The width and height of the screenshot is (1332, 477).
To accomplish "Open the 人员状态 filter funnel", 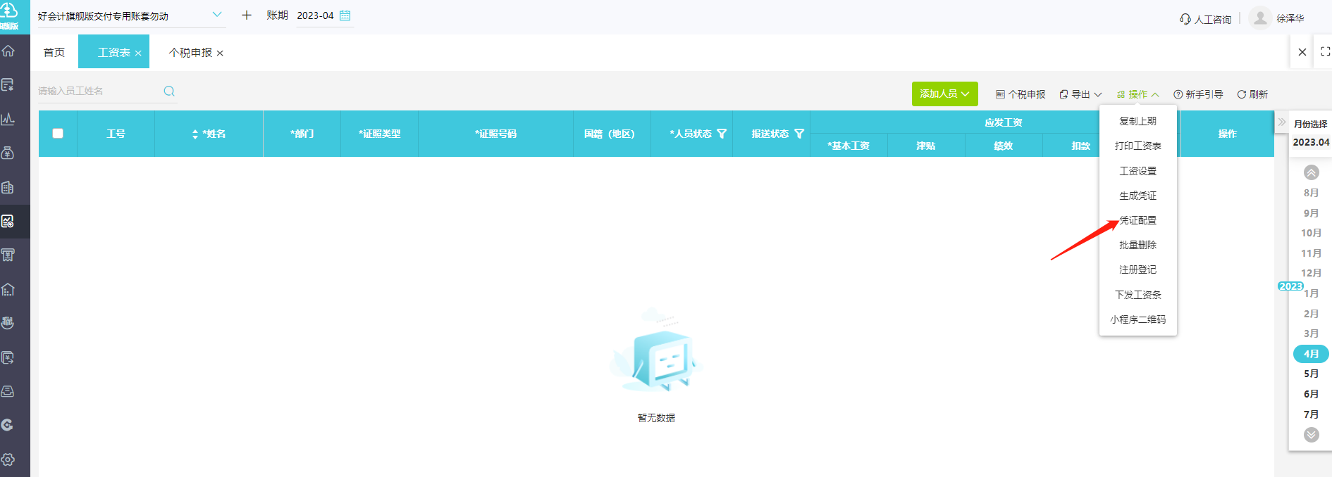I will [x=722, y=134].
